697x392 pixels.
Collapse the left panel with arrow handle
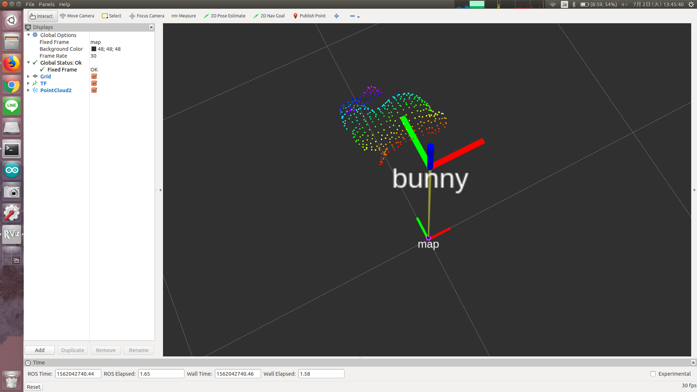coord(160,190)
